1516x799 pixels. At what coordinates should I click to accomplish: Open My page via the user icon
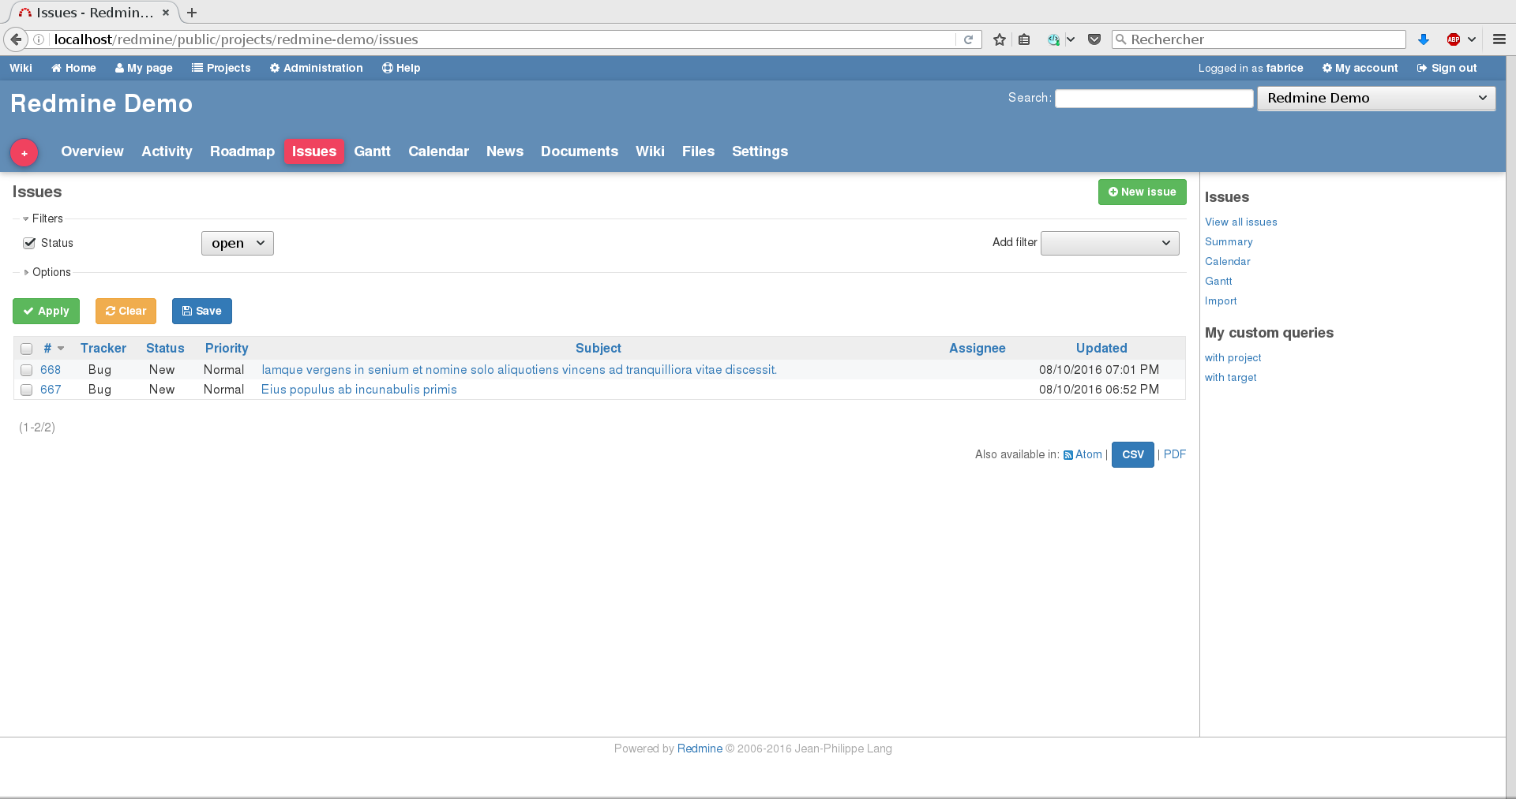click(119, 68)
